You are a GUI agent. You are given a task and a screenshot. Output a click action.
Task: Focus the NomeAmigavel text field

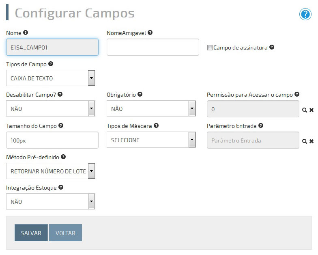[x=153, y=47]
